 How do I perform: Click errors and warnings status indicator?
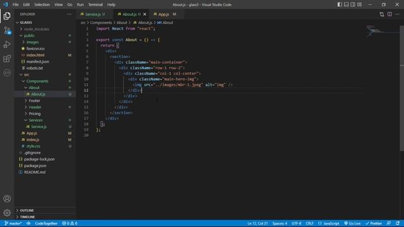(69, 223)
